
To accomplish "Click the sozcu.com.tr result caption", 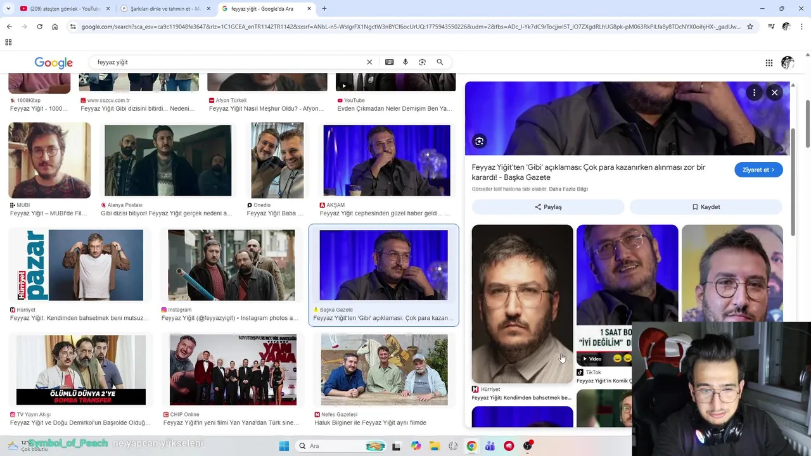I will pos(137,108).
